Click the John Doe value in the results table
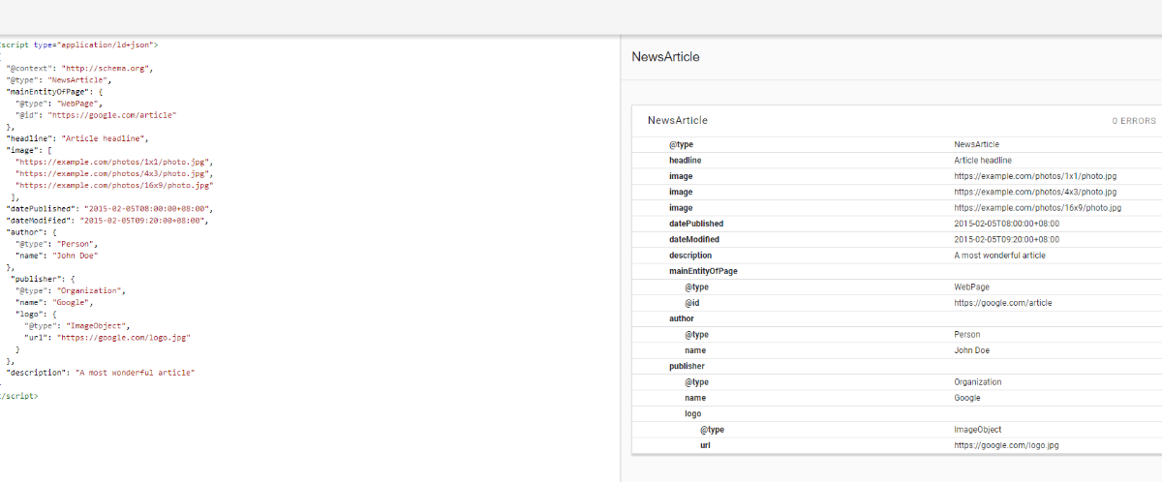The width and height of the screenshot is (1162, 482). [971, 350]
